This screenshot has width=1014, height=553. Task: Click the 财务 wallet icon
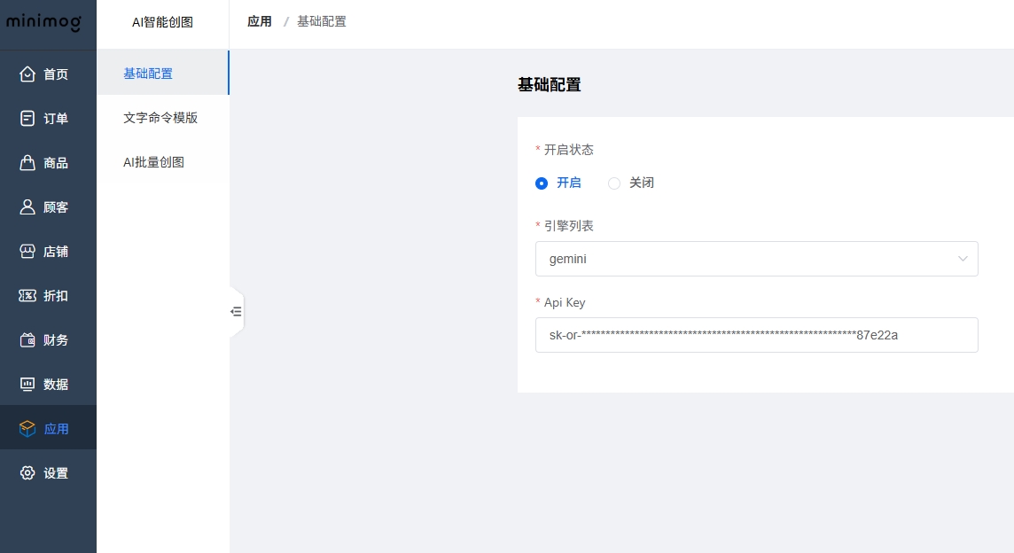point(27,340)
